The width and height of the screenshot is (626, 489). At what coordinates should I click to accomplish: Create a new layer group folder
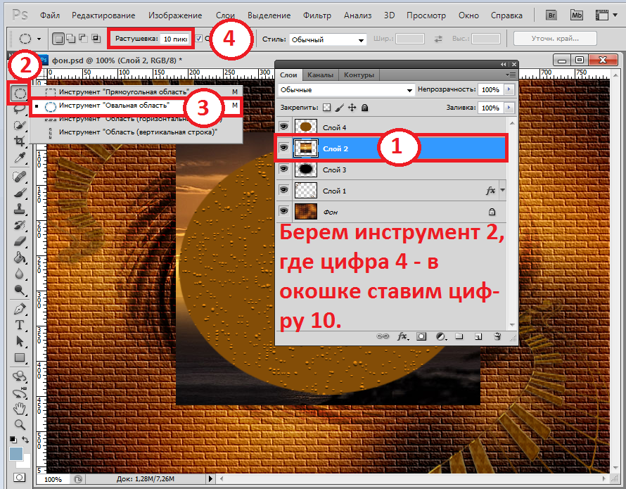click(459, 336)
